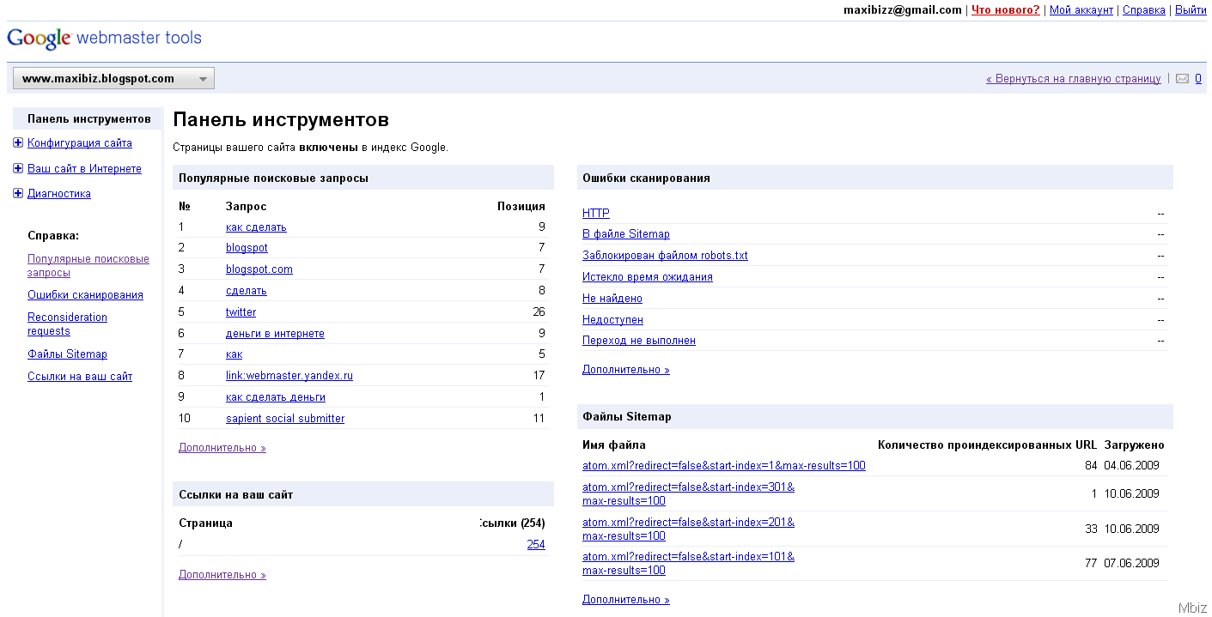
Task: Click Что нового? link in header
Action: coord(1005,10)
